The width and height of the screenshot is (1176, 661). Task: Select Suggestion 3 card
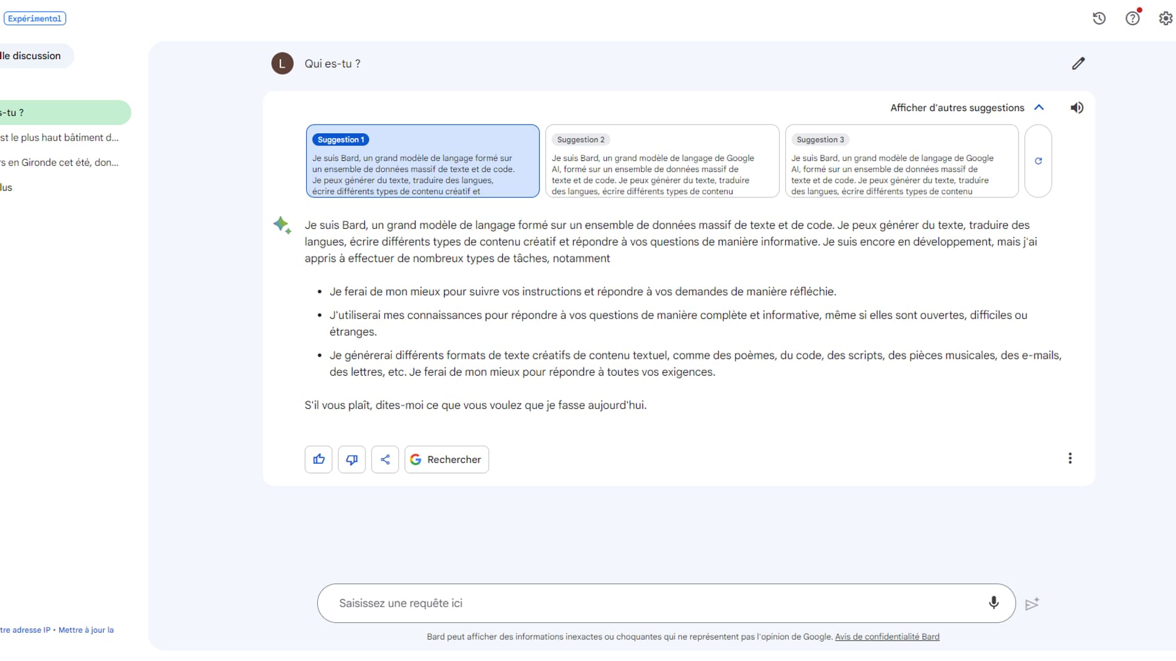point(902,161)
